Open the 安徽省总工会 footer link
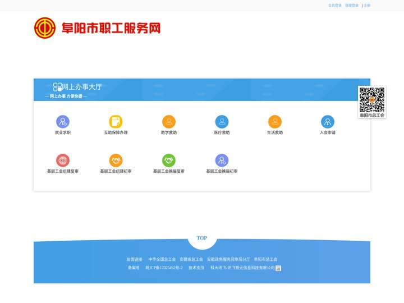The image size is (404, 303). click(x=191, y=259)
